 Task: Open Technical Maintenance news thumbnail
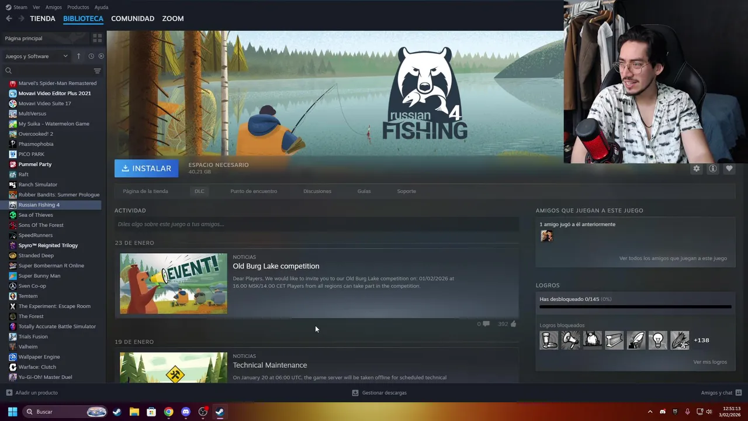(174, 367)
